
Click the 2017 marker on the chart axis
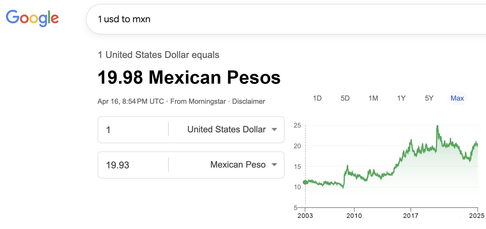pos(411,215)
